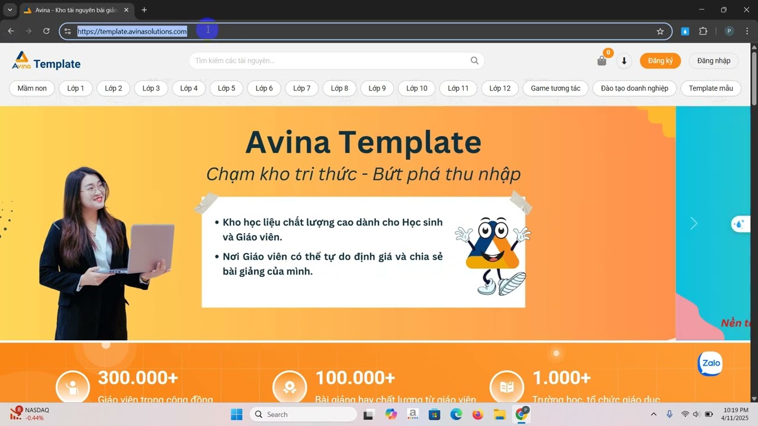
Task: Open the Windows Start menu
Action: [x=236, y=414]
